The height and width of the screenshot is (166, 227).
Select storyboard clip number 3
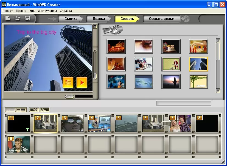[x=72, y=124]
